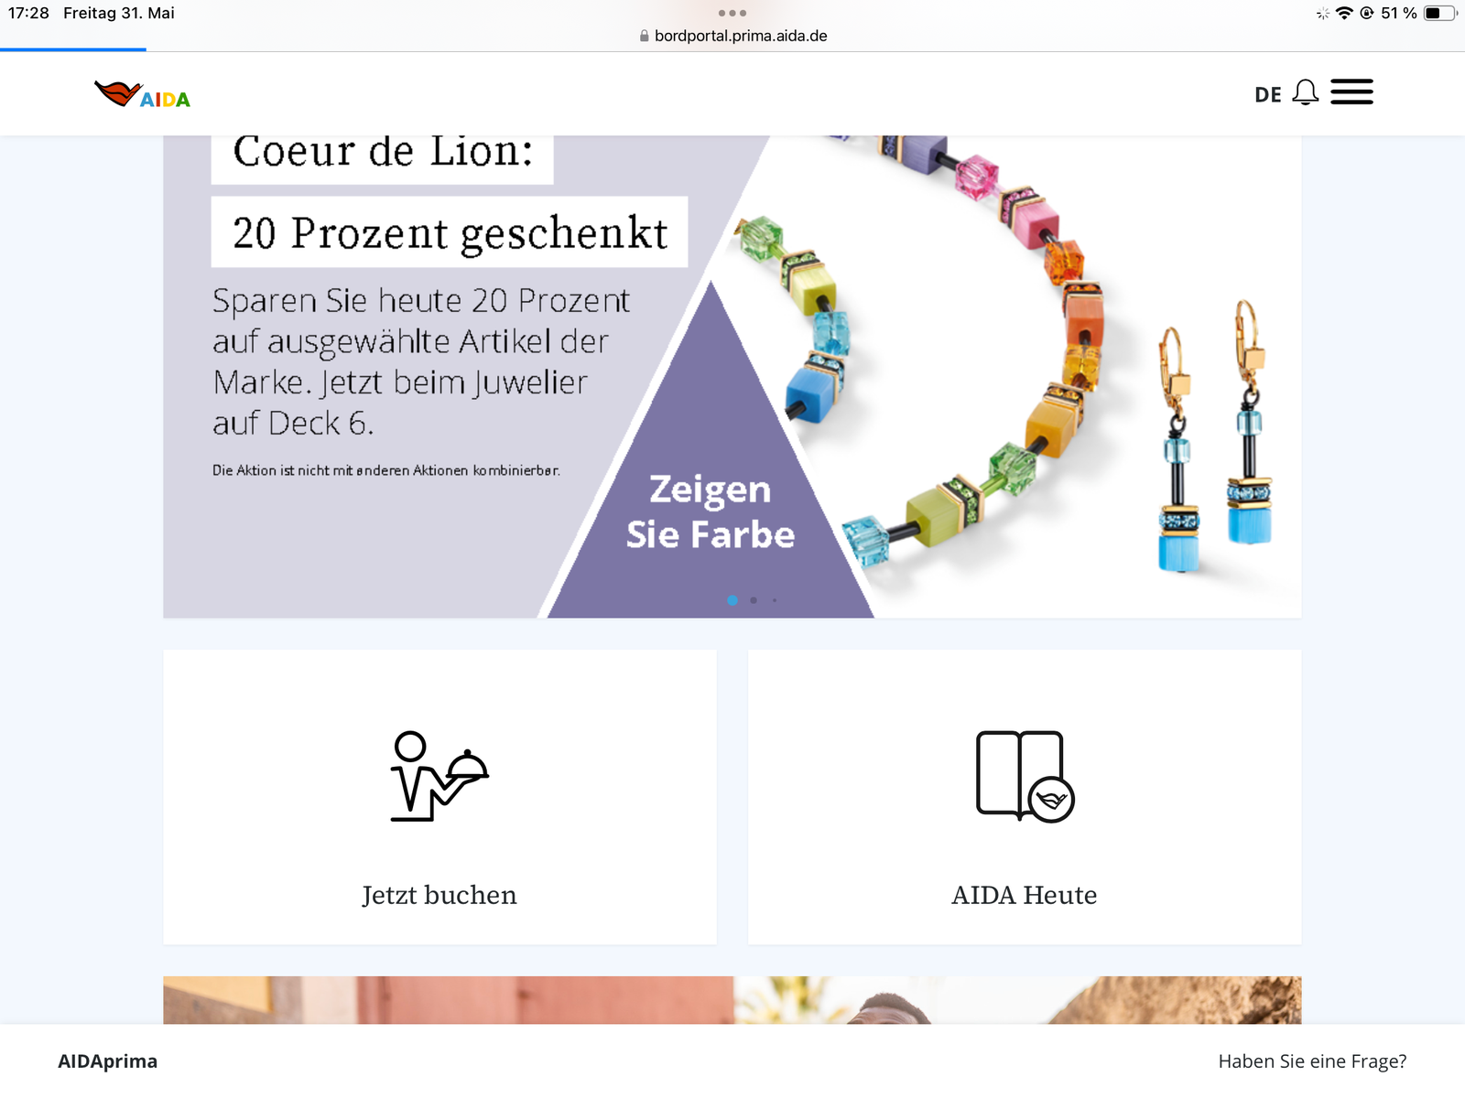Screen dimensions: 1465x1098
Task: Open the Jetzt buchen tile
Action: [x=439, y=797]
